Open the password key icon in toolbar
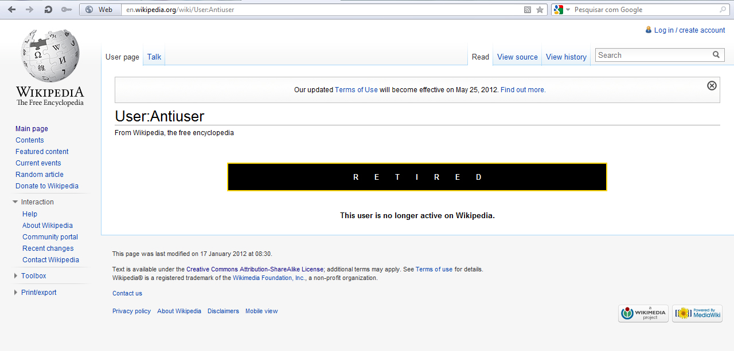The image size is (734, 351). [x=67, y=10]
